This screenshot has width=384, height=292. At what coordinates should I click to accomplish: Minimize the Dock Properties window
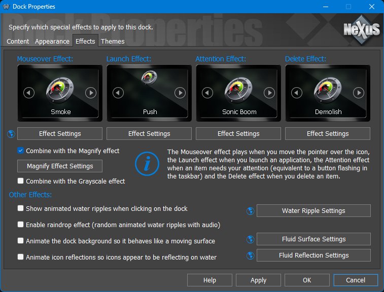tap(326, 7)
